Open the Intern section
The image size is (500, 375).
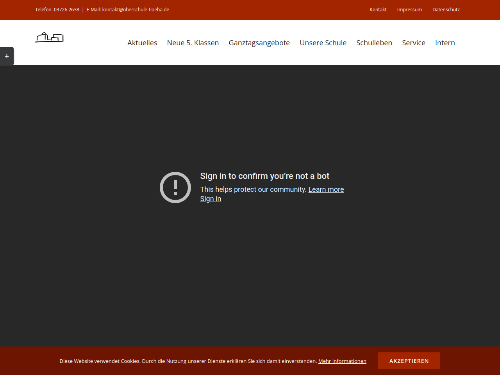tap(445, 43)
